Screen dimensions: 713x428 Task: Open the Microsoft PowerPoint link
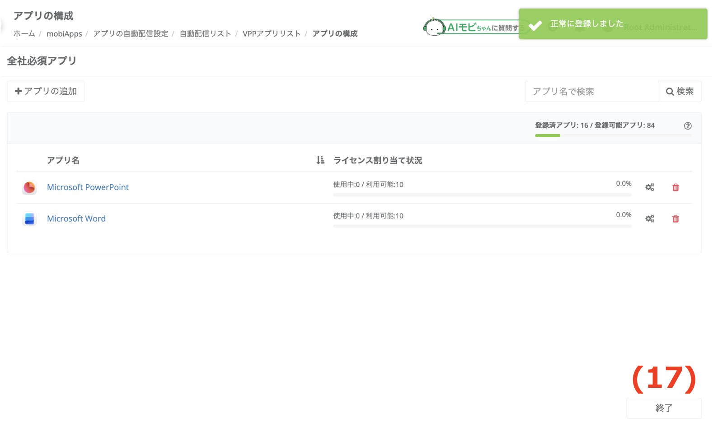tap(88, 187)
